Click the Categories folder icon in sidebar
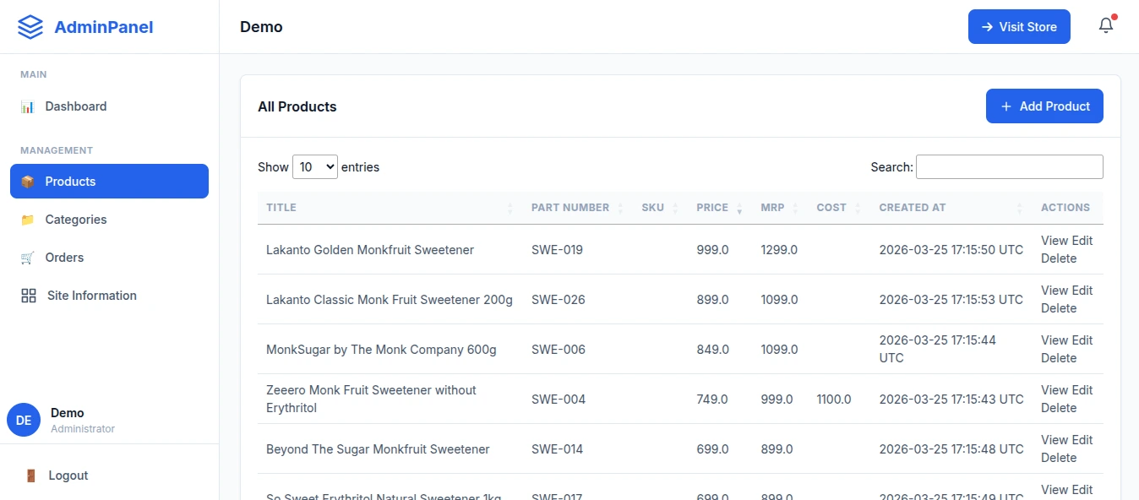1139x500 pixels. pos(28,220)
